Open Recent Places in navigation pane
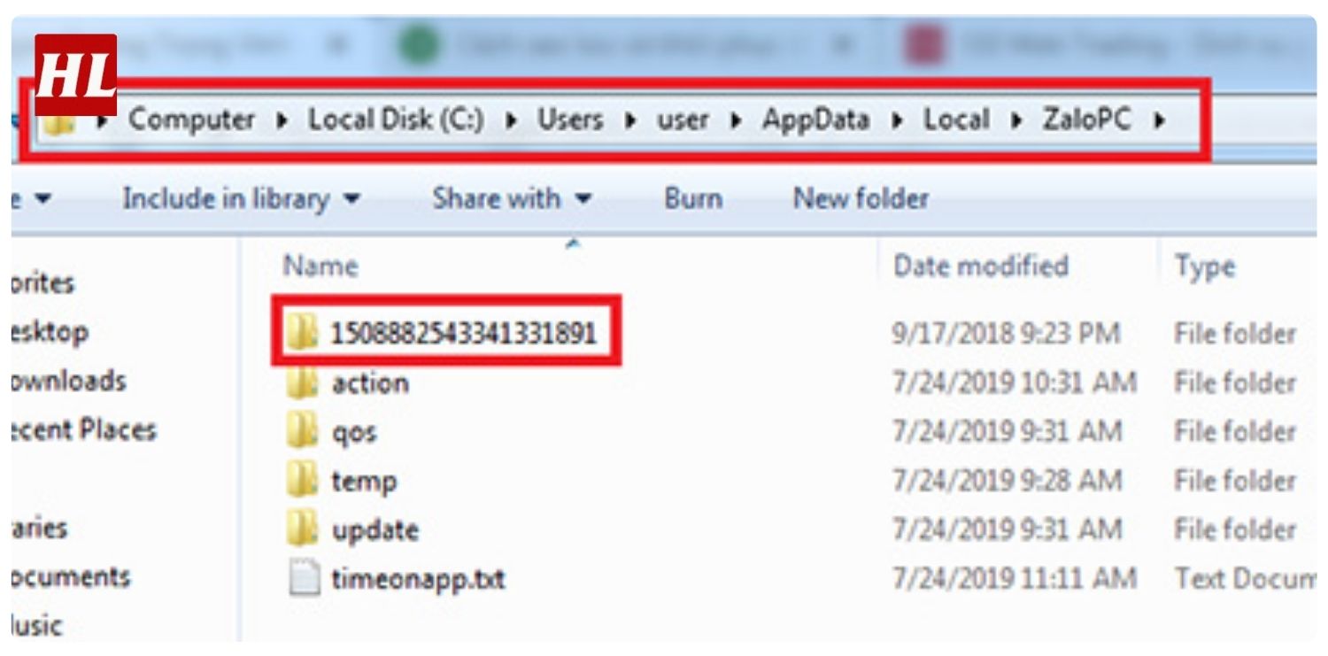This screenshot has width=1328, height=656. click(84, 430)
